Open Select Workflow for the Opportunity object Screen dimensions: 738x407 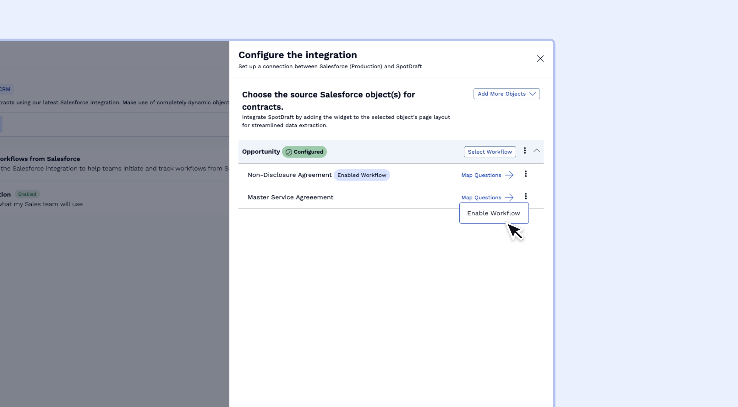(x=490, y=152)
